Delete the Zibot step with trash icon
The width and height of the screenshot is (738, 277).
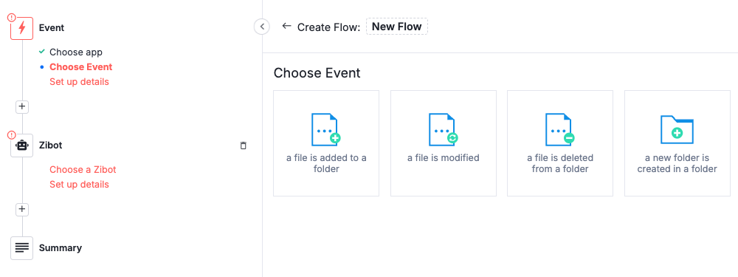244,146
